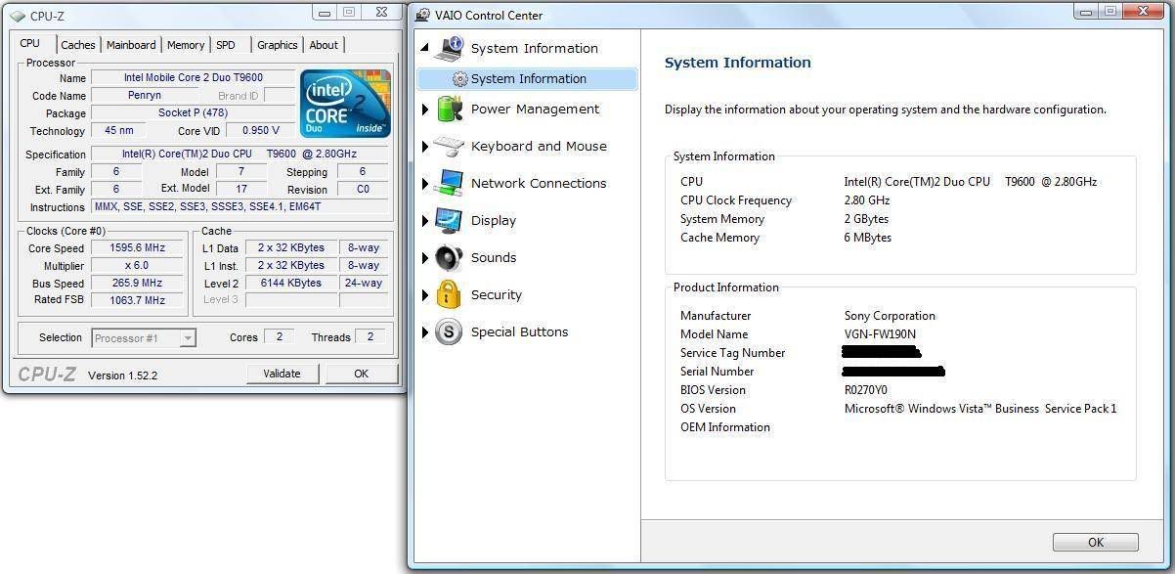Viewport: 1175px width, 574px height.
Task: Click the Core Speed value 1595.6 MHz
Action: point(137,248)
